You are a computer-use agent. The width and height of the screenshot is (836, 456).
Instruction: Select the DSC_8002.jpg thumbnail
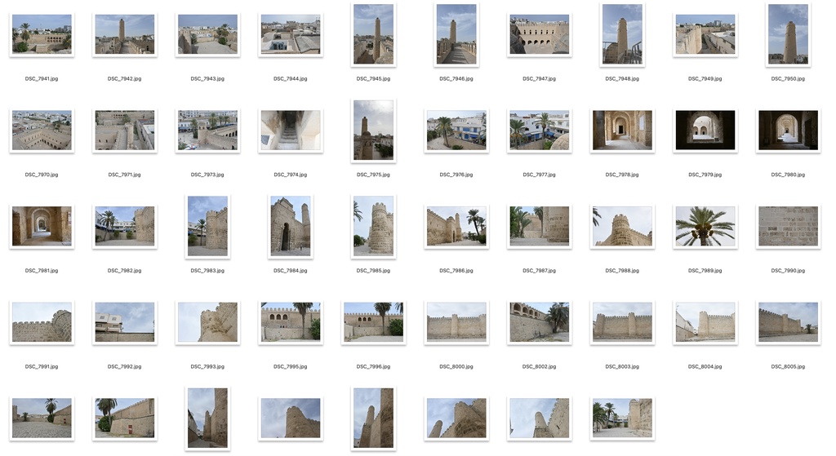point(539,322)
